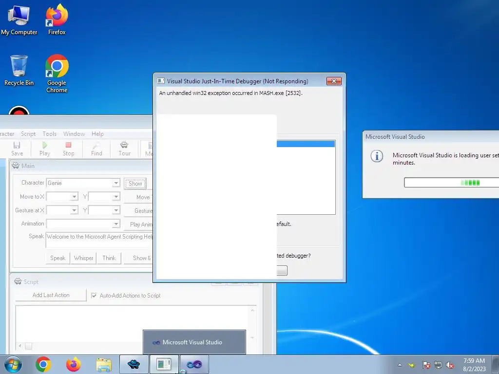Click the Tour toolbar icon
This screenshot has width=499, height=374.
coord(124,149)
